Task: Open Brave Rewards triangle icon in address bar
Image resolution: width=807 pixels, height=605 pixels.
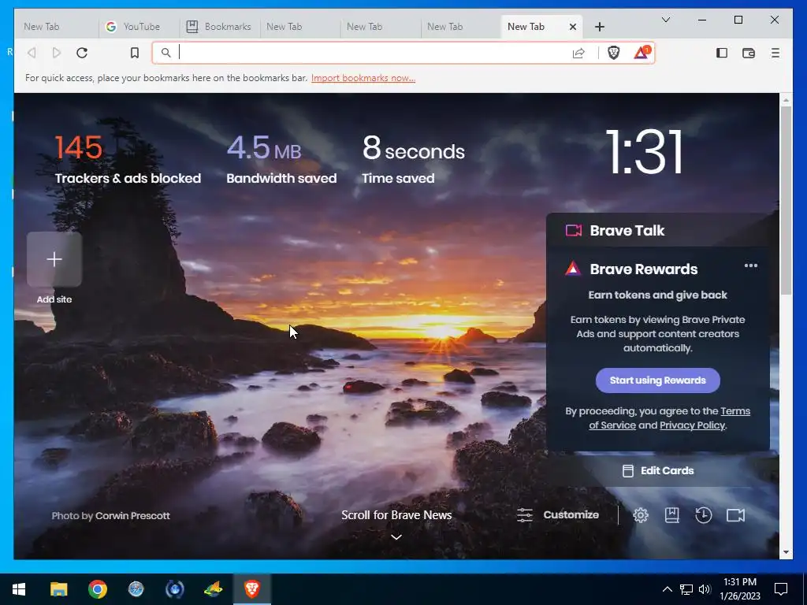Action: click(x=642, y=53)
